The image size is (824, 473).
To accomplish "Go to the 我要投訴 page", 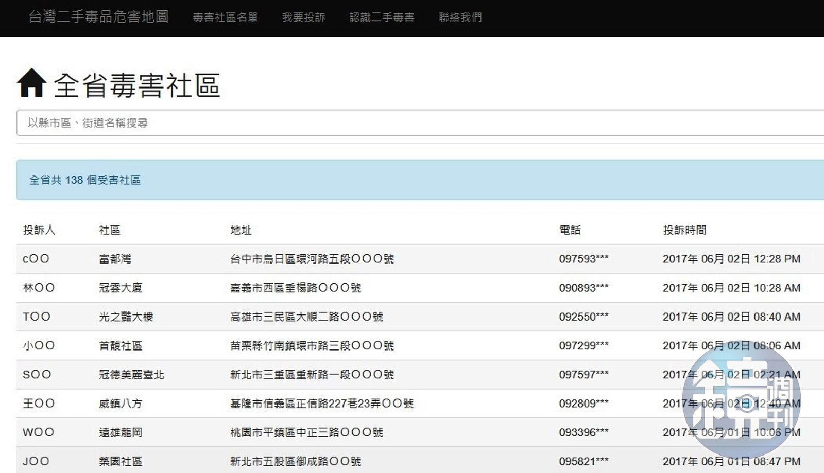I will (303, 17).
